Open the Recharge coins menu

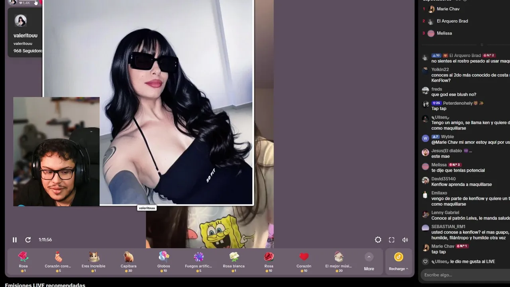point(398,262)
